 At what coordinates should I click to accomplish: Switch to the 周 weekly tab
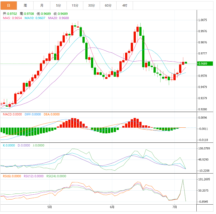(25, 5)
